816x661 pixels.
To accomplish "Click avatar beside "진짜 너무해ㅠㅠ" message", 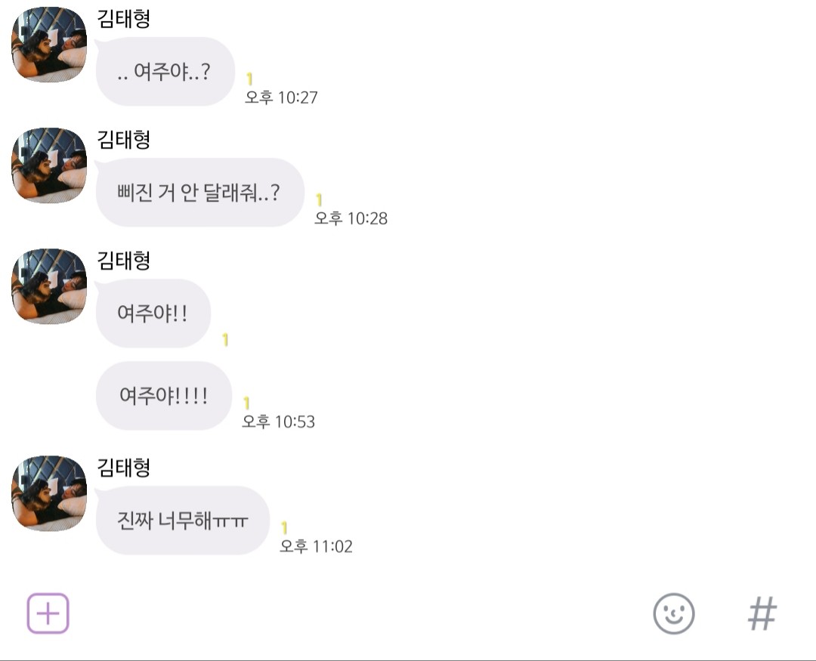I will pos(49,493).
